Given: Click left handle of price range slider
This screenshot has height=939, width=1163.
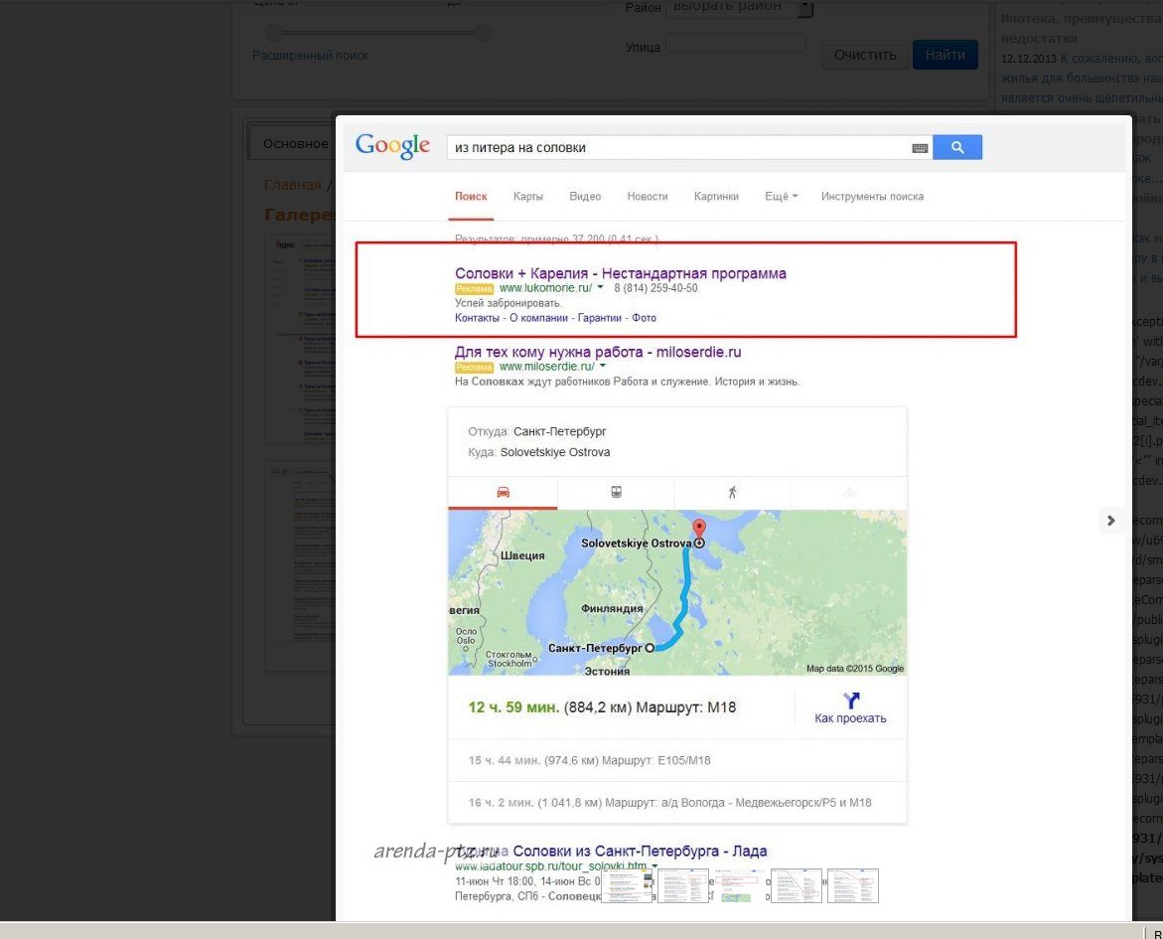Looking at the screenshot, I should [x=274, y=32].
